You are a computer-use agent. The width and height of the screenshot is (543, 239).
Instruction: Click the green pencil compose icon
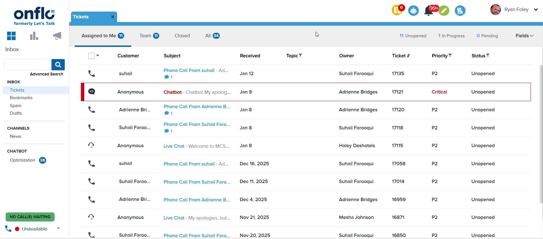pos(444,11)
